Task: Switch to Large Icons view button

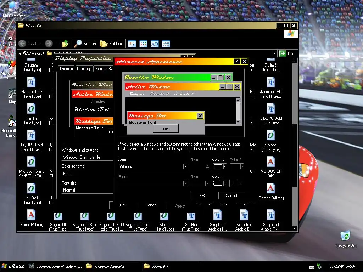Action: (132, 44)
